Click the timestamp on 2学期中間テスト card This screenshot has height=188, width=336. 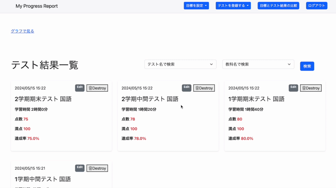[x=137, y=88]
